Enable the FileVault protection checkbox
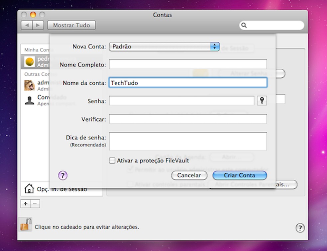Image resolution: width=327 pixels, height=251 pixels. [112, 160]
